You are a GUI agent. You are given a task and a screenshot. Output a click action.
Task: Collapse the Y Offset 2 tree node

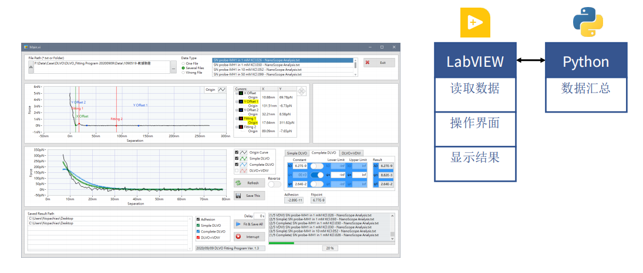pos(237,110)
